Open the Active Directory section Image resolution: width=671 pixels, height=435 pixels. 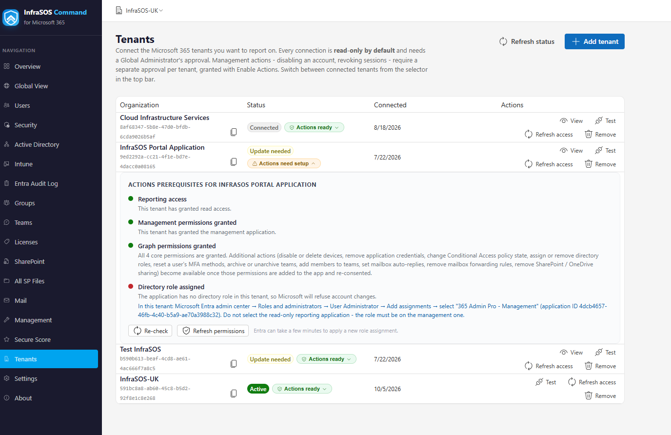coord(49,144)
